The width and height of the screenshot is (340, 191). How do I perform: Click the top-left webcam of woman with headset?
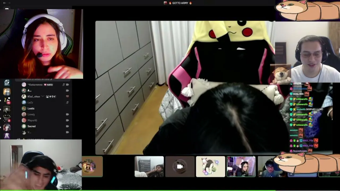pos(41,44)
